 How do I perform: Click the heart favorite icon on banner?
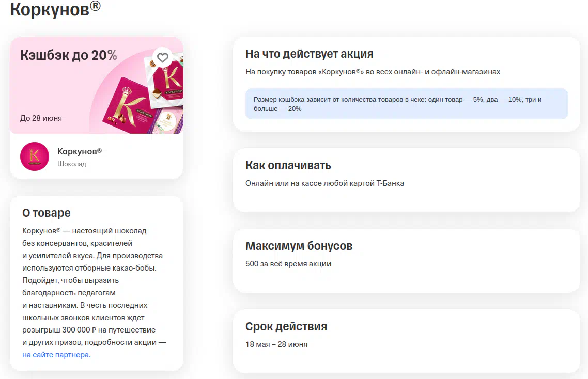[163, 57]
